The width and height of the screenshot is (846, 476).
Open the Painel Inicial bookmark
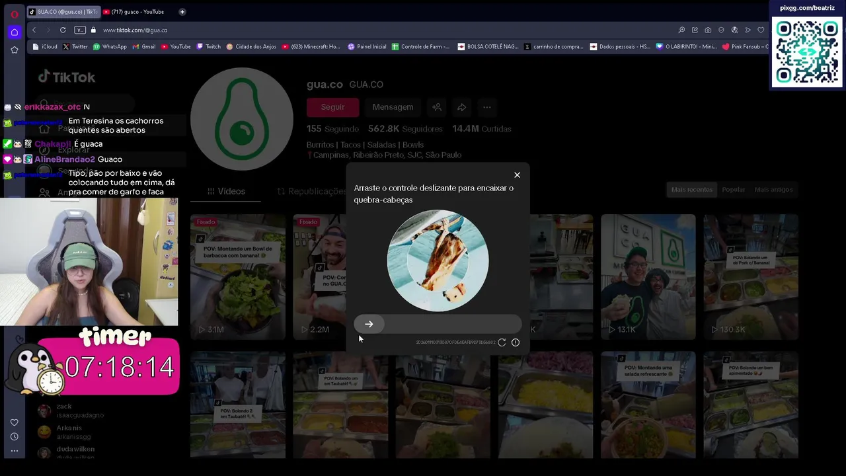pos(367,47)
